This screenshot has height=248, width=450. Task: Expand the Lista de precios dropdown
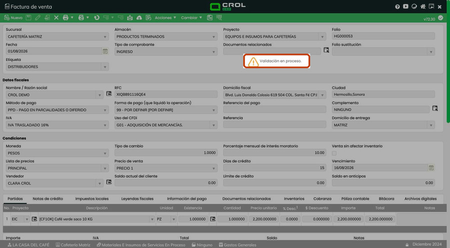105,168
